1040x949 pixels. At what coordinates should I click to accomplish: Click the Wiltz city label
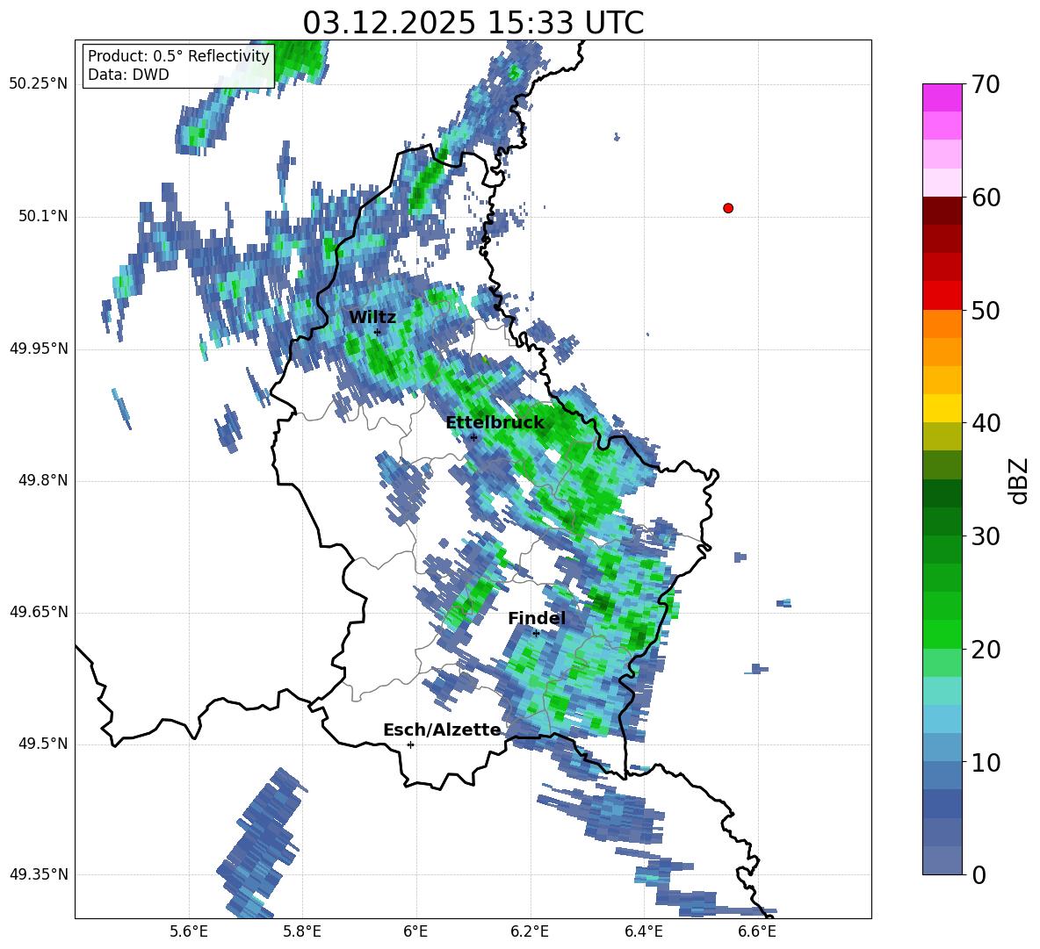[372, 317]
